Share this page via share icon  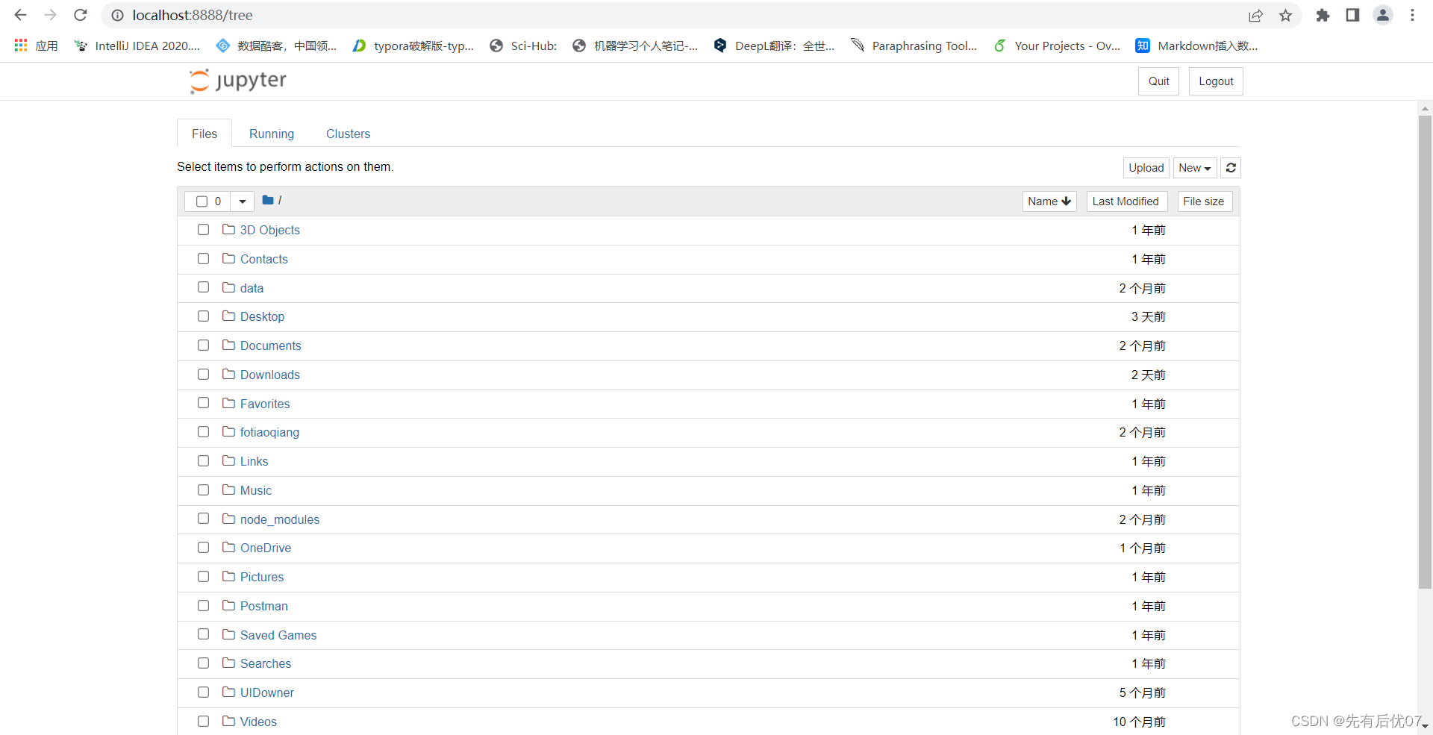(1255, 15)
